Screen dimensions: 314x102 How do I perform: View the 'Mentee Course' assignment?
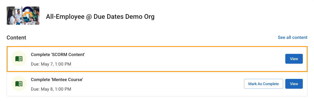(x=294, y=84)
